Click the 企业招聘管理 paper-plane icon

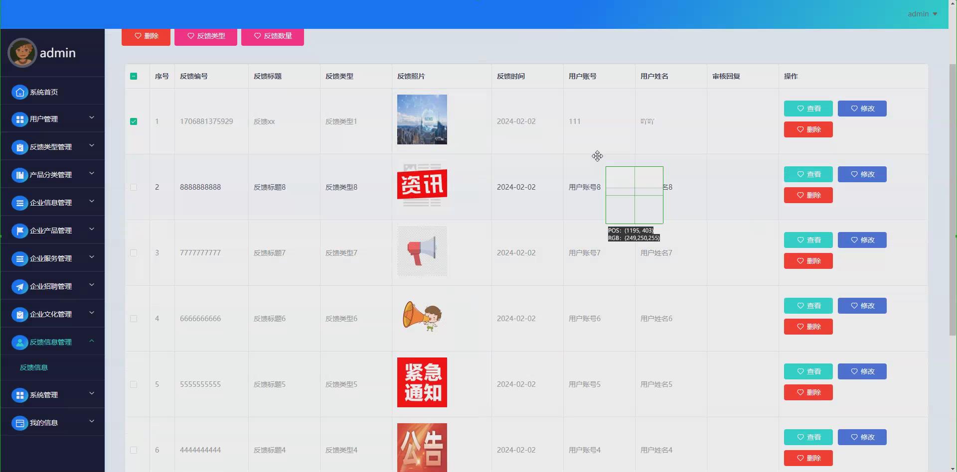[19, 286]
